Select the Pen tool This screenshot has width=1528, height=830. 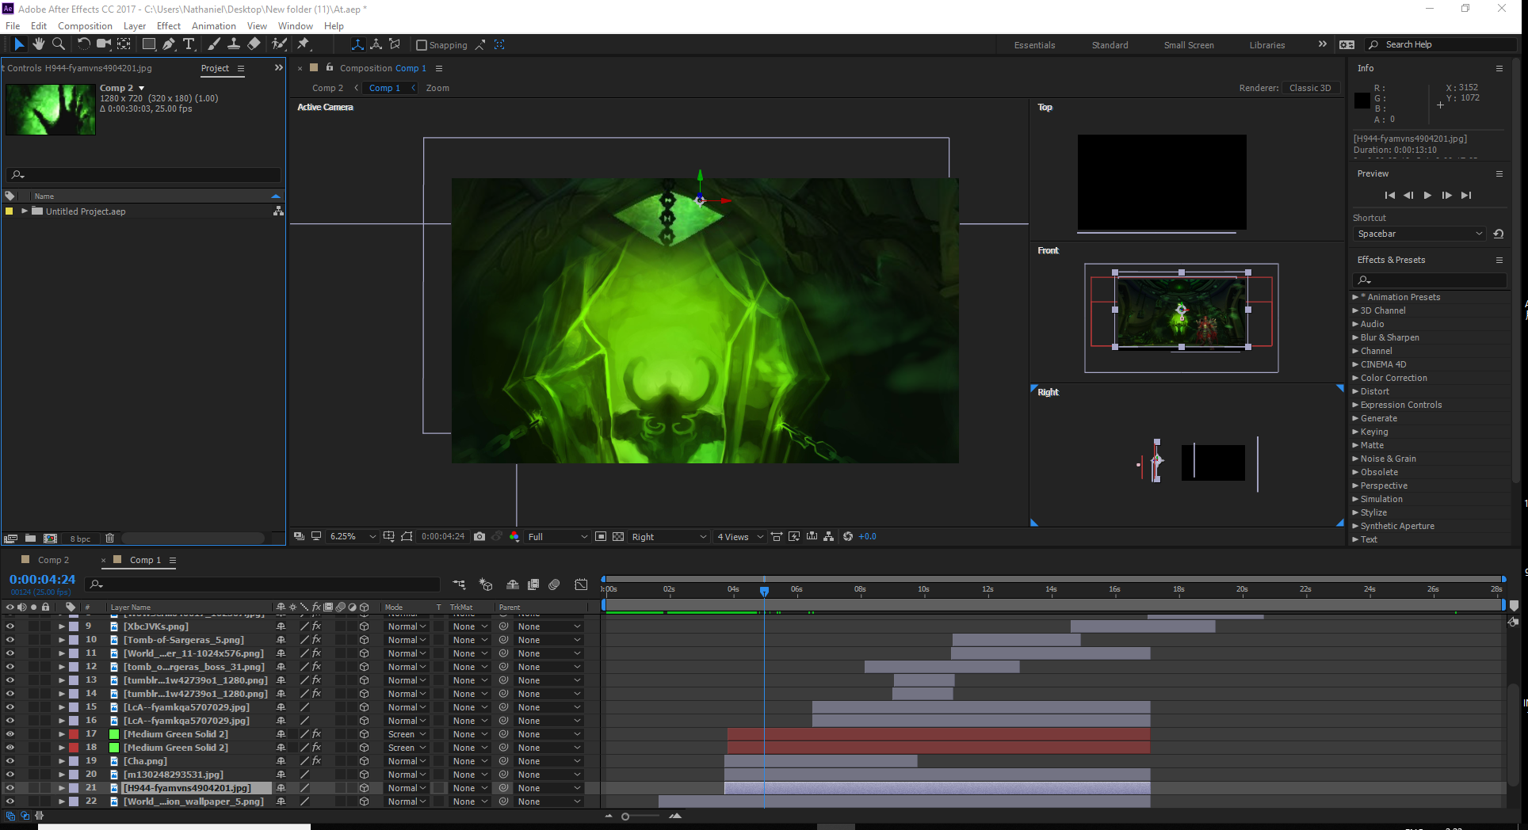tap(169, 44)
